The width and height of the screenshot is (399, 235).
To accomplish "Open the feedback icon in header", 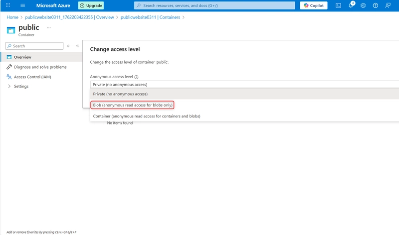I will 388,5.
